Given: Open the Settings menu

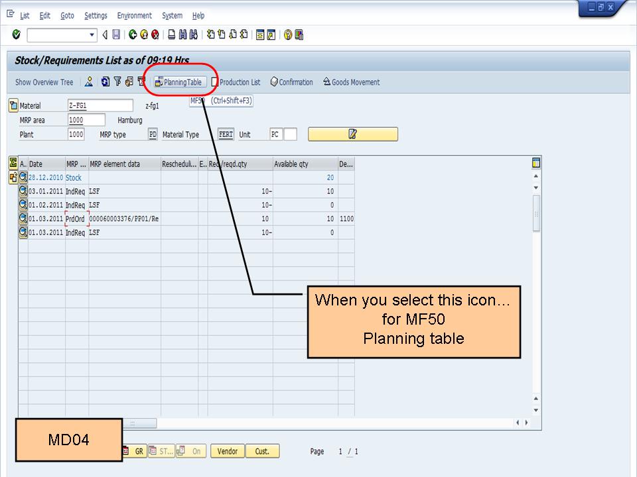Looking at the screenshot, I should point(96,15).
